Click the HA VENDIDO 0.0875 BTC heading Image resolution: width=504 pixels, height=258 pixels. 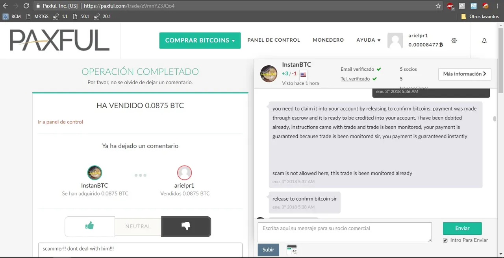tap(140, 106)
